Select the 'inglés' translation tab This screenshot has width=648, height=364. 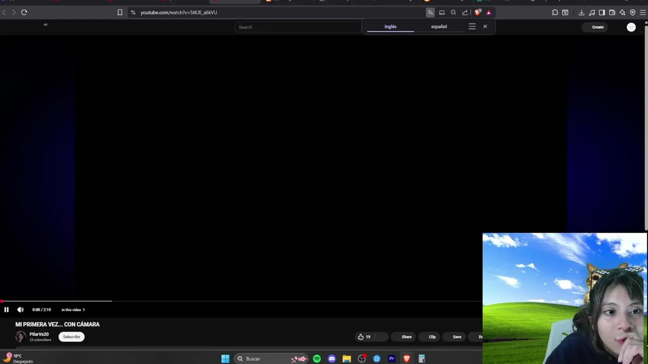[x=390, y=26]
